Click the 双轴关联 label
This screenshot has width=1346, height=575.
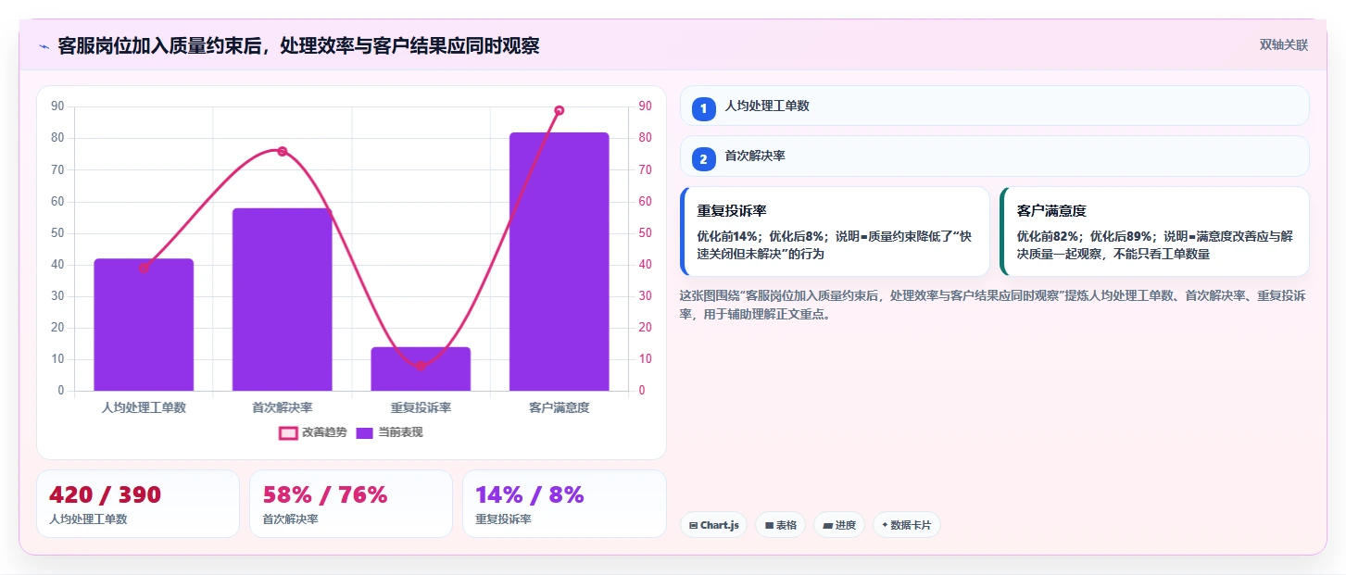1283,44
